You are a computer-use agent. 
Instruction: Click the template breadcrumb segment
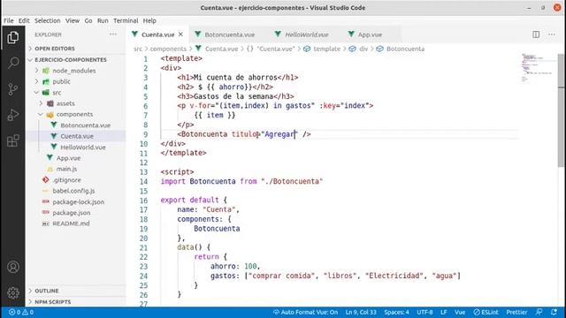(326, 49)
